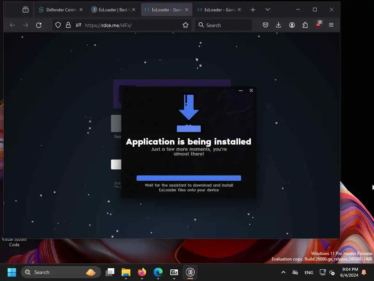Switch to the last ExLoader - Game tab
This screenshot has height=281, width=374.
219,10
